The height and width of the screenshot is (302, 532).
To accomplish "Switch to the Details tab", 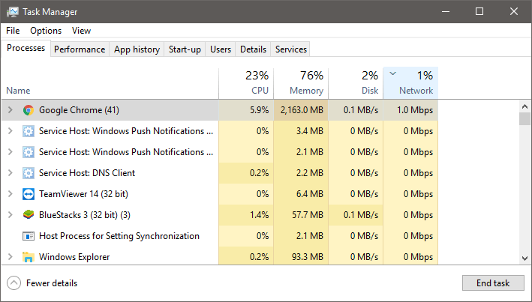I will [x=253, y=49].
